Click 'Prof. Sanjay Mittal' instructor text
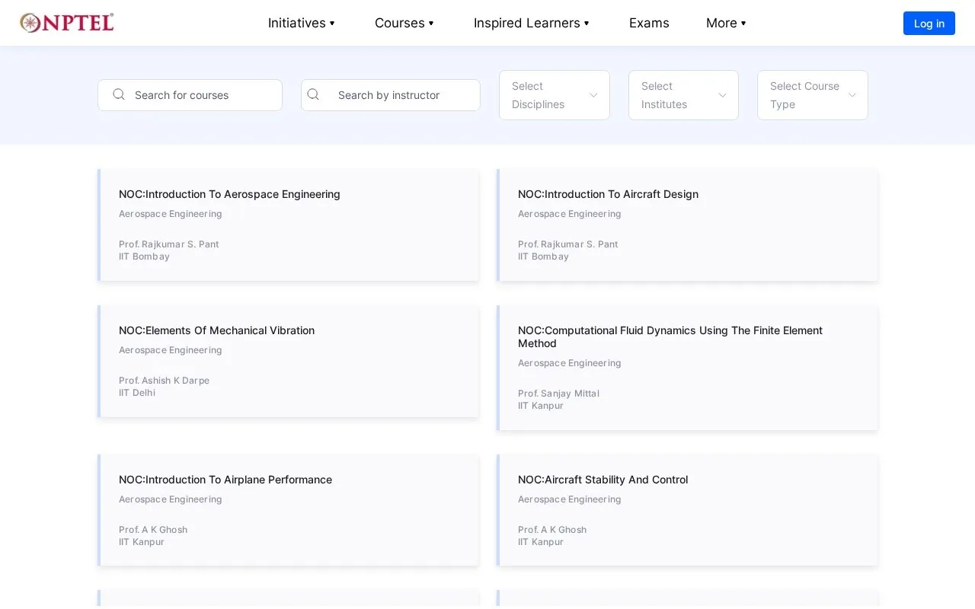975x609 pixels. click(x=558, y=394)
